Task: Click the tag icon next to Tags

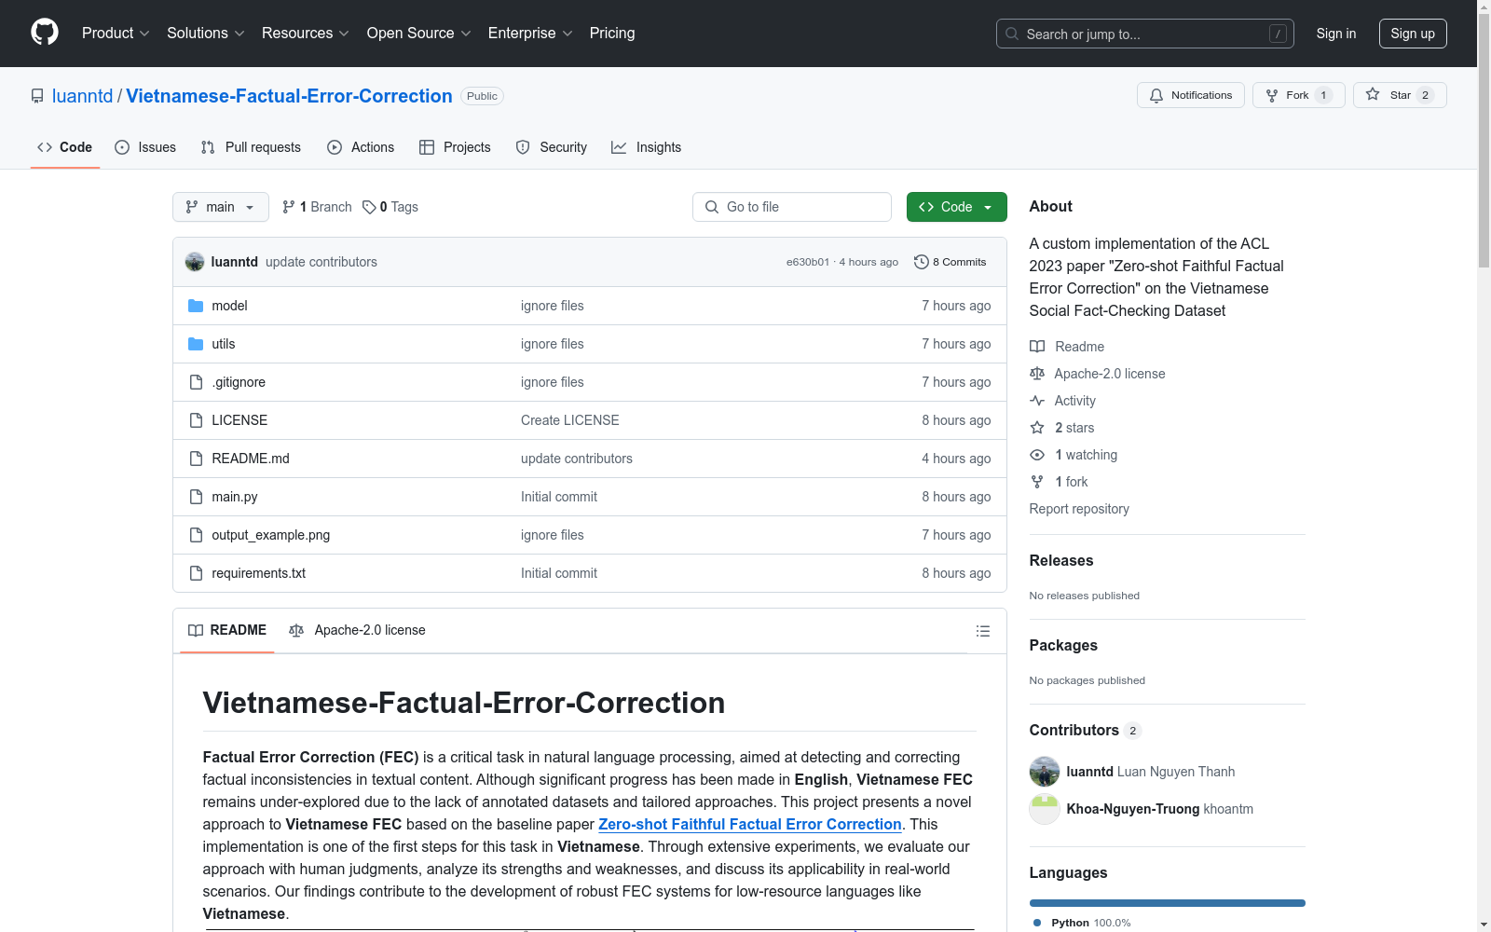Action: coord(369,207)
